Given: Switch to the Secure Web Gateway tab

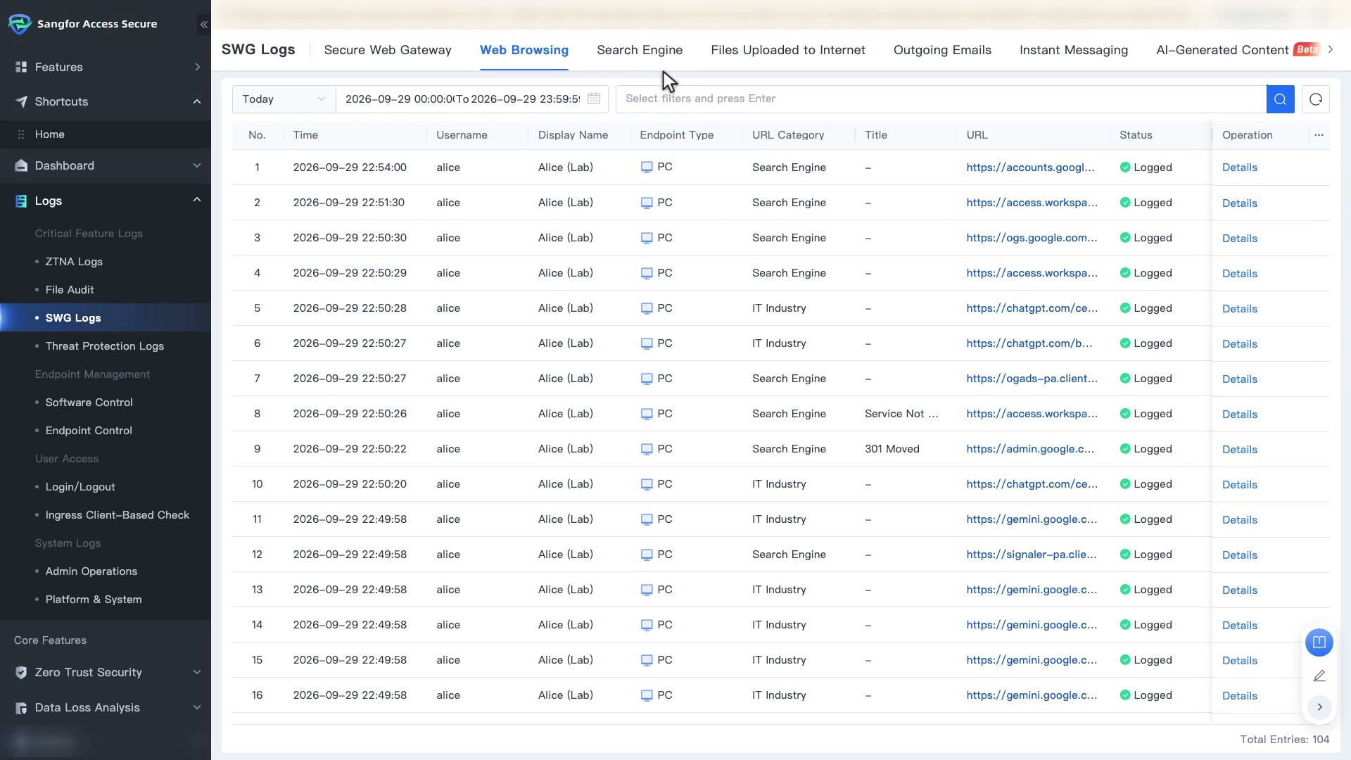Looking at the screenshot, I should (x=388, y=50).
